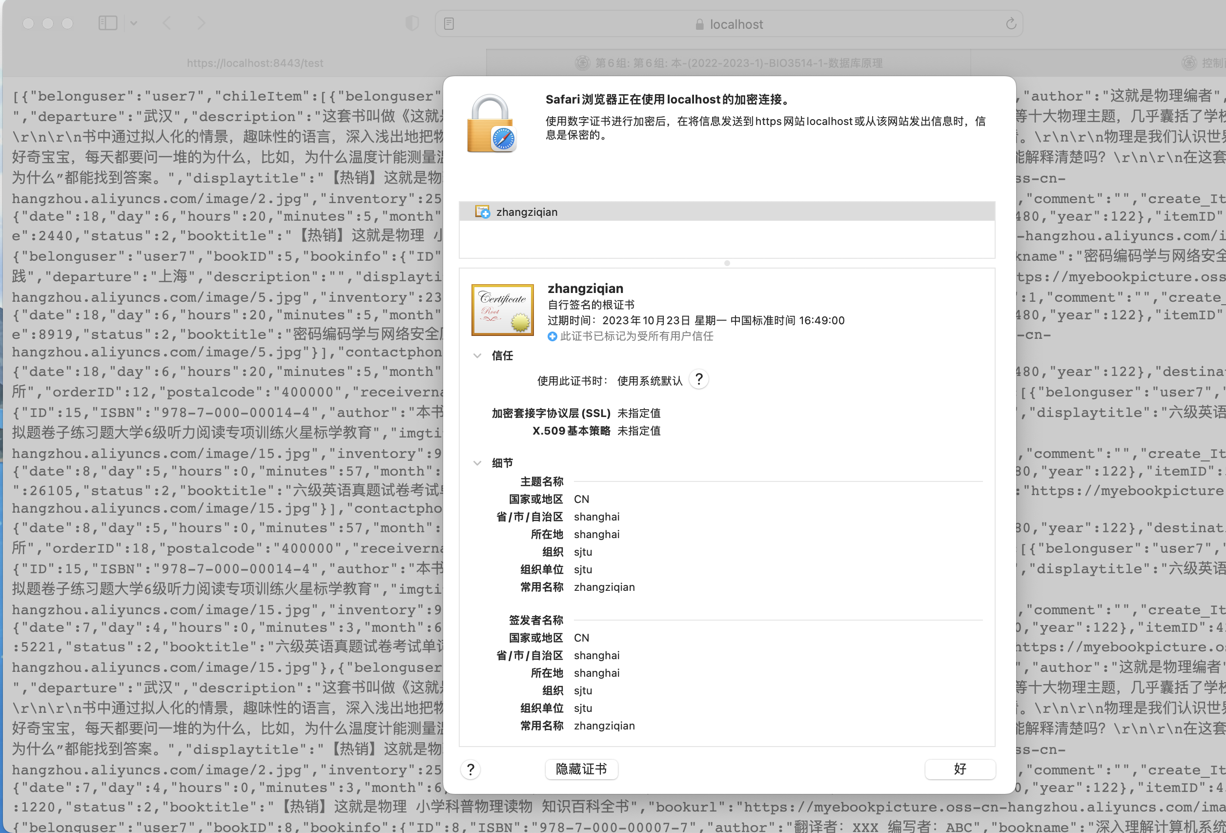1226x833 pixels.
Task: Open the sidebar dropdown arrow
Action: click(133, 23)
